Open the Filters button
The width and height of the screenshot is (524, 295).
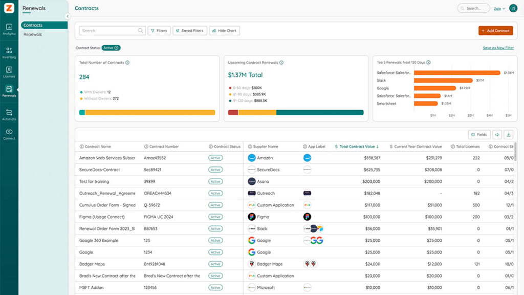click(159, 30)
